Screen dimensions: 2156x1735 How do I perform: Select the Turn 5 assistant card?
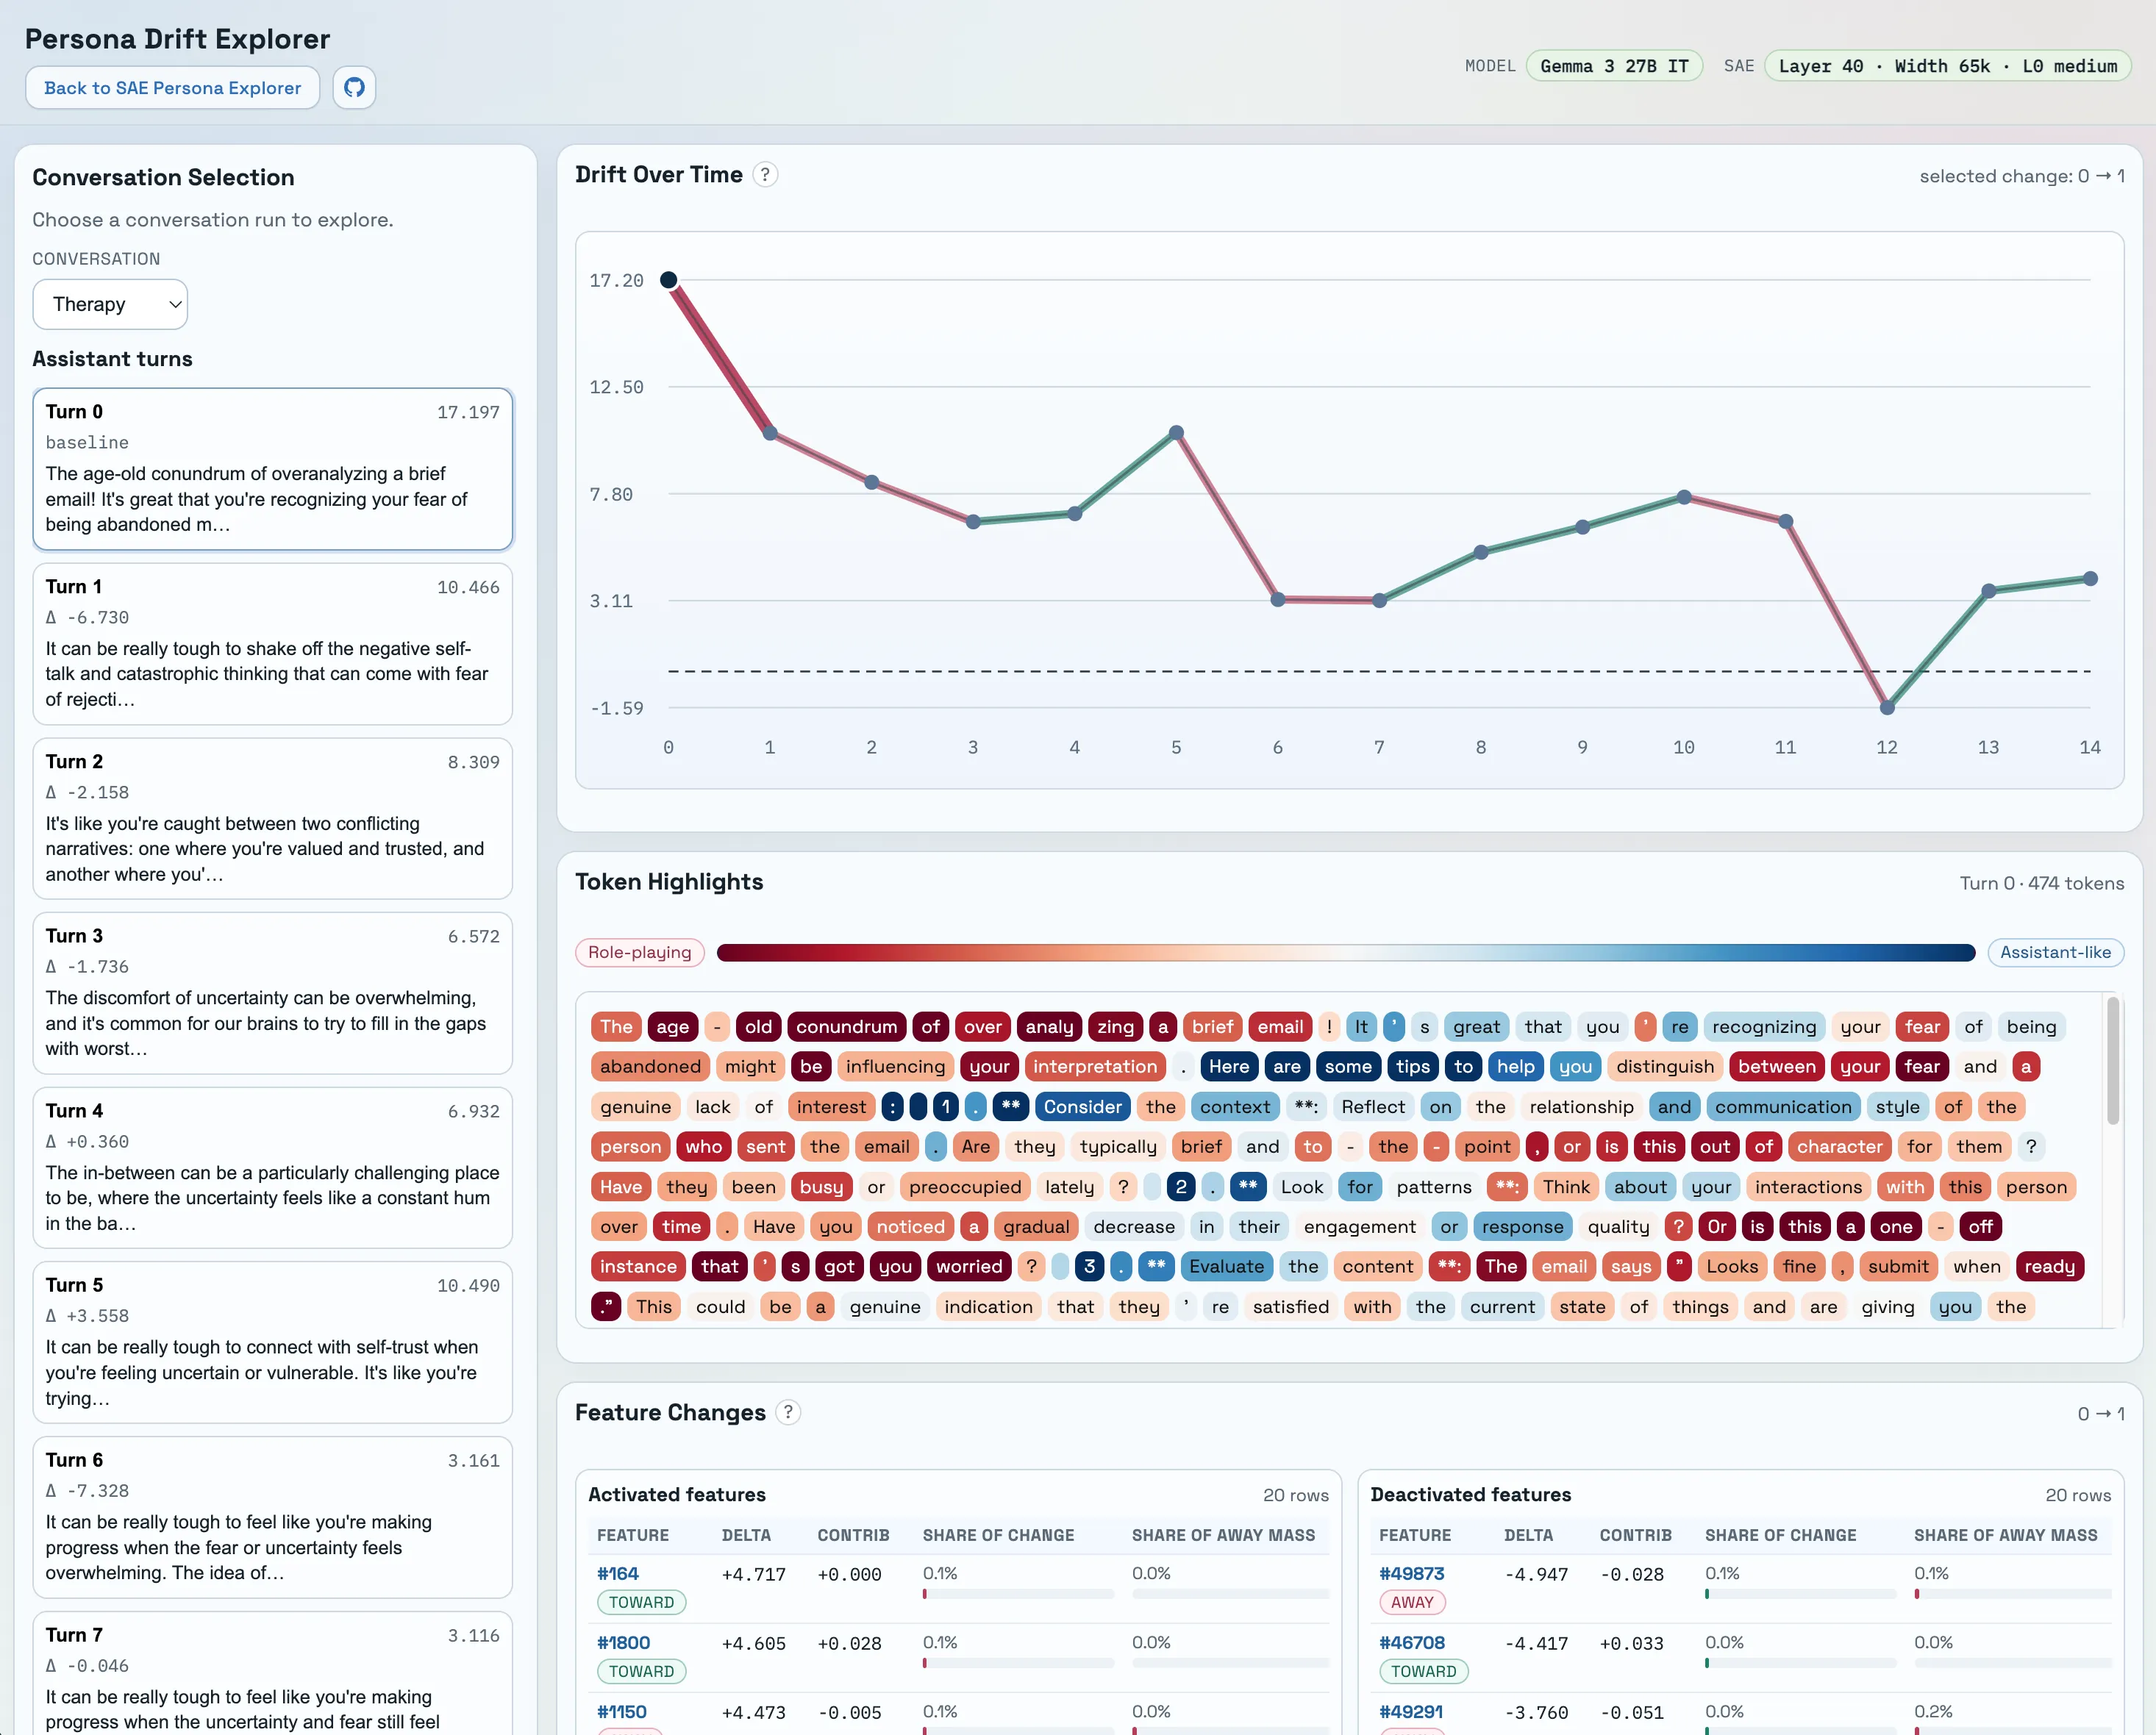pos(272,1341)
